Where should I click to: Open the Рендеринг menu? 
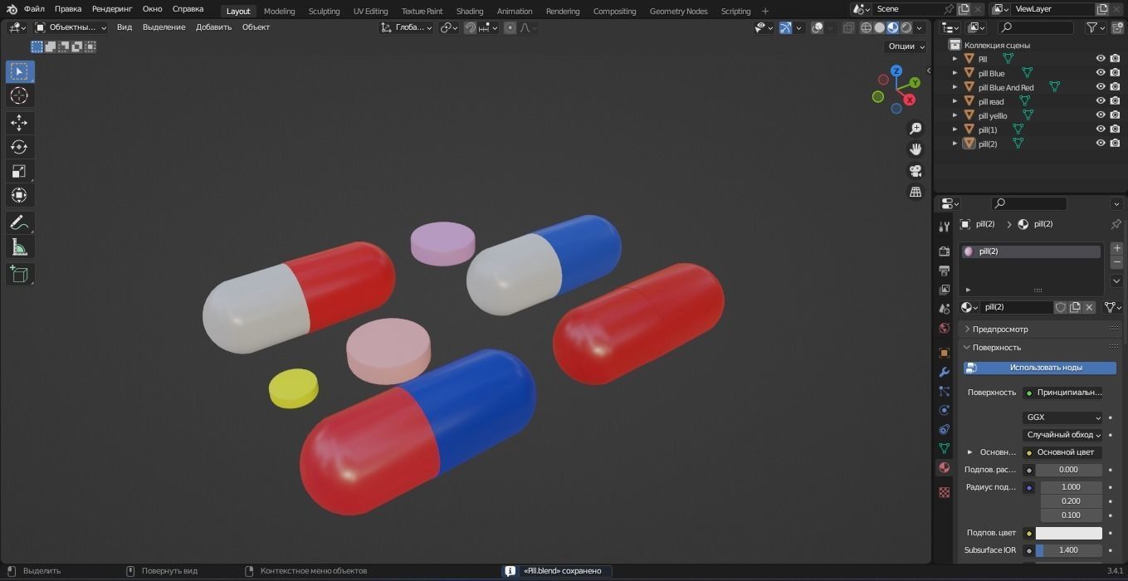coord(112,9)
